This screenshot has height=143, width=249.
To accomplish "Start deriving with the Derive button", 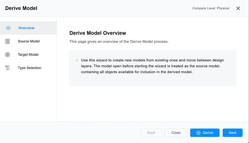I will tap(205, 133).
